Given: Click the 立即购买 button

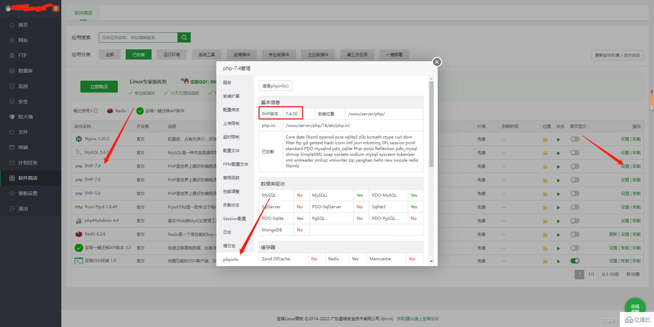Looking at the screenshot, I should pos(99,87).
